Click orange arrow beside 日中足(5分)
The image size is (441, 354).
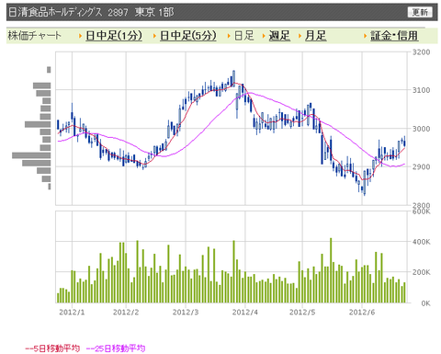point(155,36)
